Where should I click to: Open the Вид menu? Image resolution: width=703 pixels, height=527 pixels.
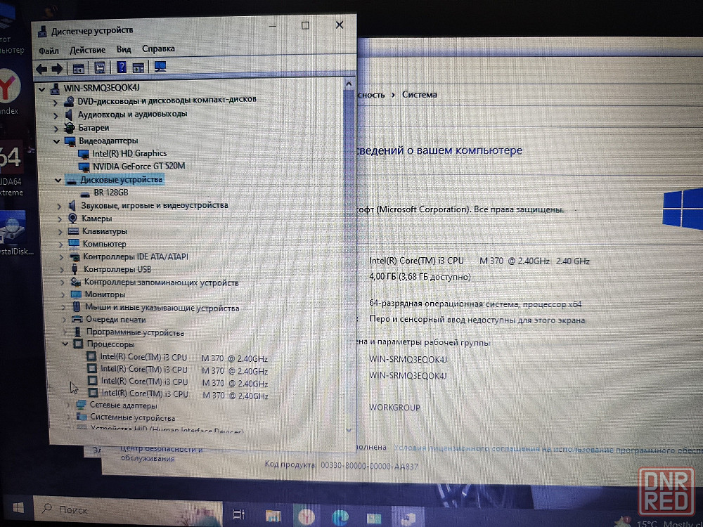click(124, 49)
